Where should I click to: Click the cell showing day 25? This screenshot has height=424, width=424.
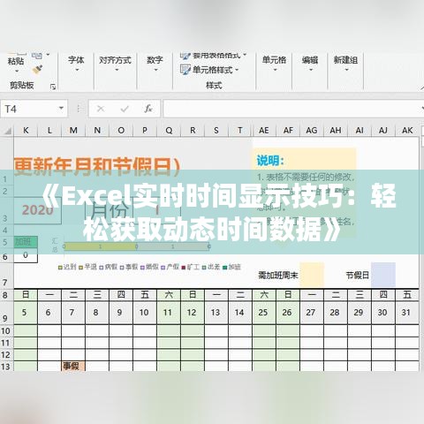point(263,313)
